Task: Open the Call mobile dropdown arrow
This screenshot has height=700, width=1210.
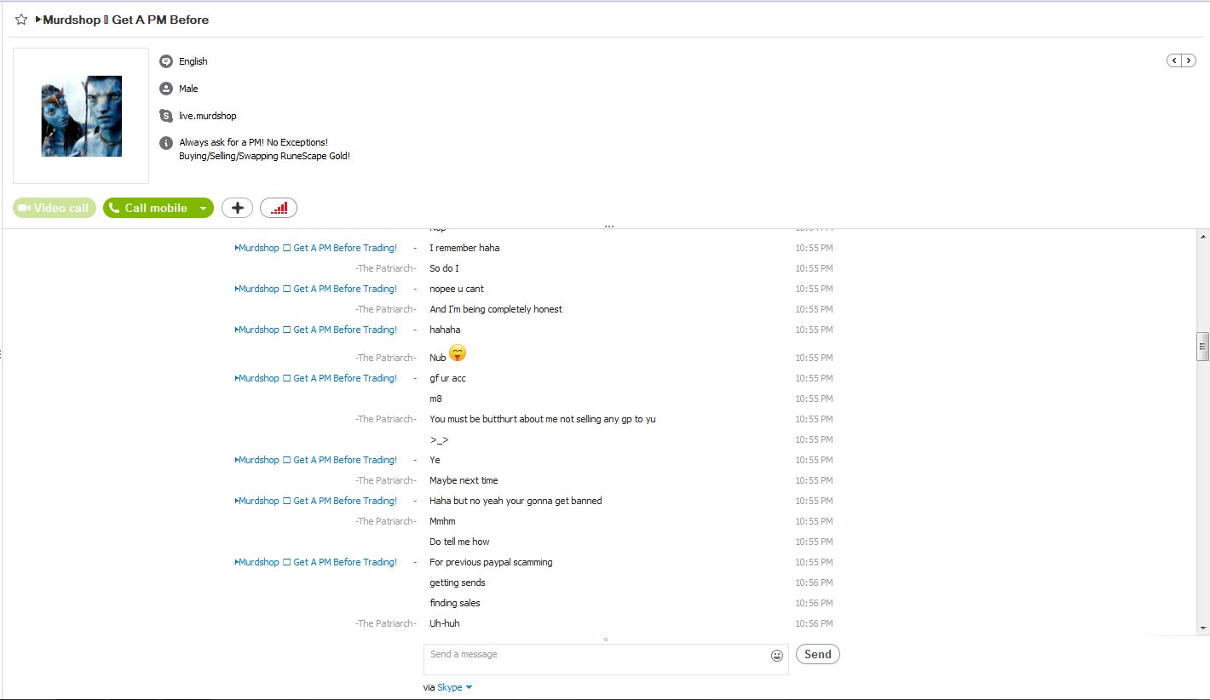Action: pos(203,208)
